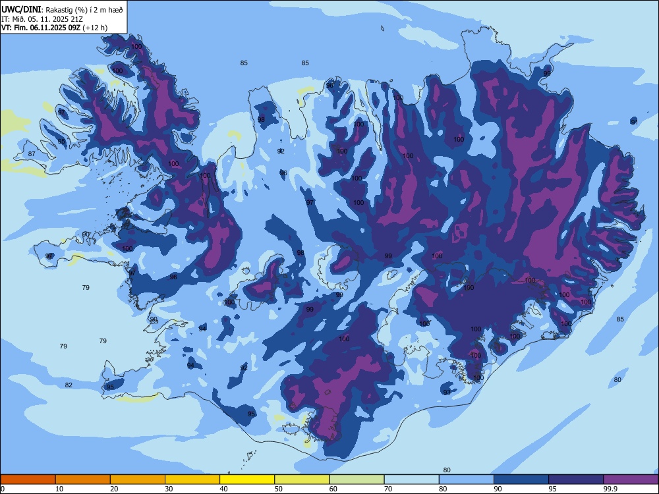
Task: Select the medium blue 80–90 legend swatch
Action: [466, 480]
